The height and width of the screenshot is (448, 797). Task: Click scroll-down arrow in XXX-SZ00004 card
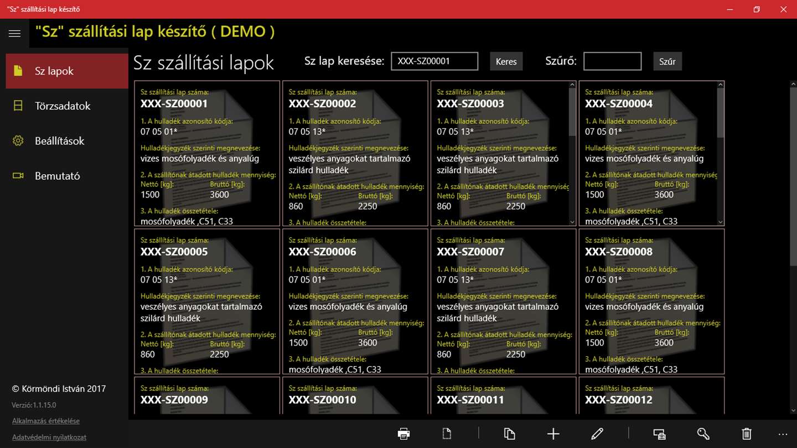tap(720, 222)
